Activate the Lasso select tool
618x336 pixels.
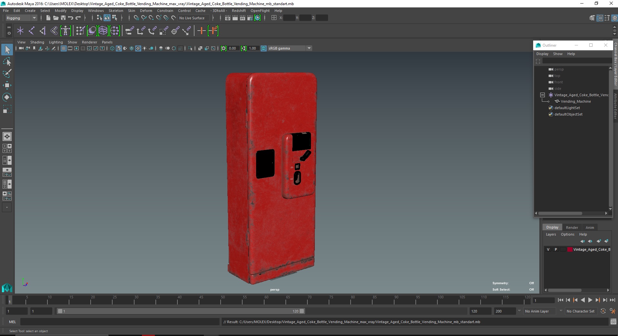click(7, 61)
